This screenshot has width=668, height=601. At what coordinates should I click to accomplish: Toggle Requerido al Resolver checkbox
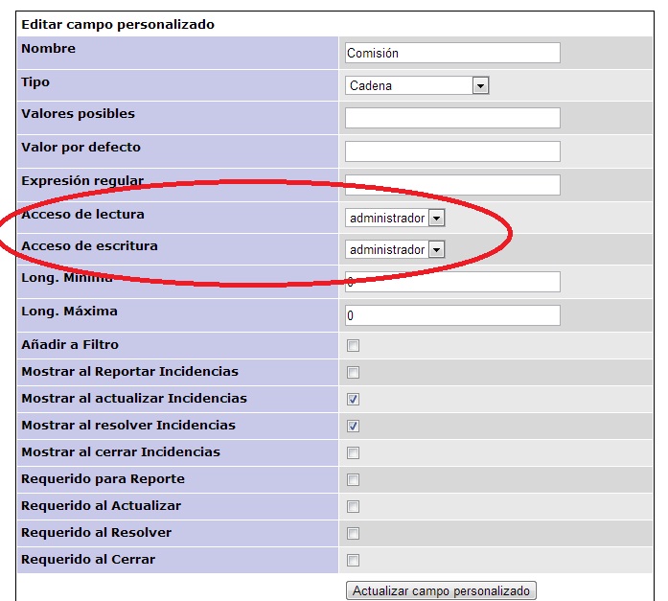pos(353,533)
